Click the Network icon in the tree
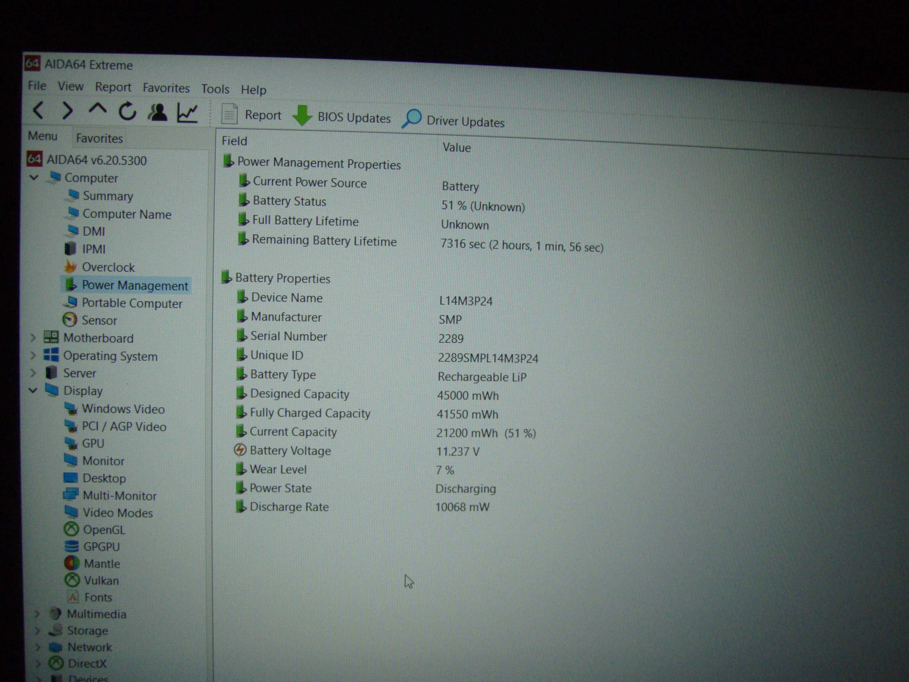 pyautogui.click(x=55, y=647)
